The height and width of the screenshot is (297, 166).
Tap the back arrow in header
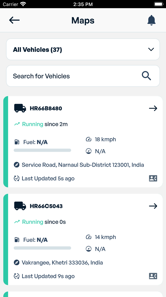click(14, 20)
